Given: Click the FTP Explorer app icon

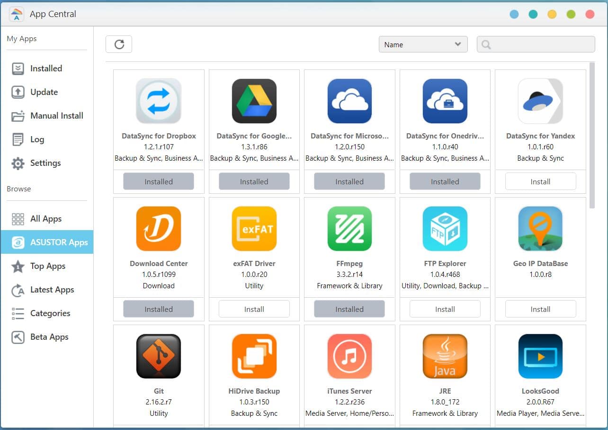Looking at the screenshot, I should [445, 229].
